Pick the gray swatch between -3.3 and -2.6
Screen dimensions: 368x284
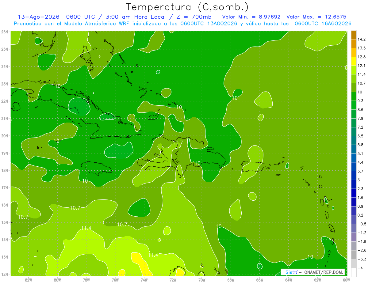click(x=354, y=255)
